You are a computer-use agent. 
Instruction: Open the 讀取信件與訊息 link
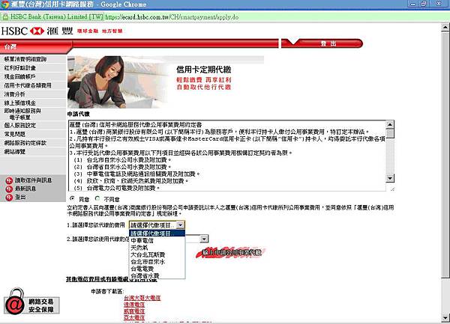tap(33, 180)
